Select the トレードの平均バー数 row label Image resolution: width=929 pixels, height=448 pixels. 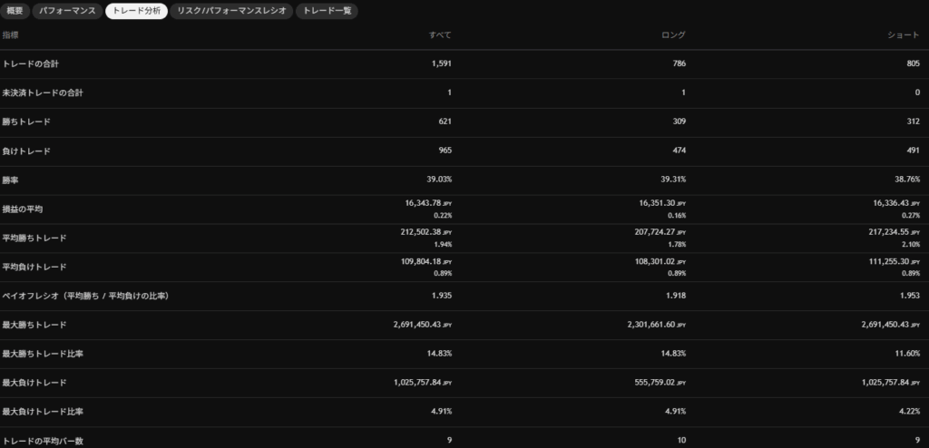point(43,441)
